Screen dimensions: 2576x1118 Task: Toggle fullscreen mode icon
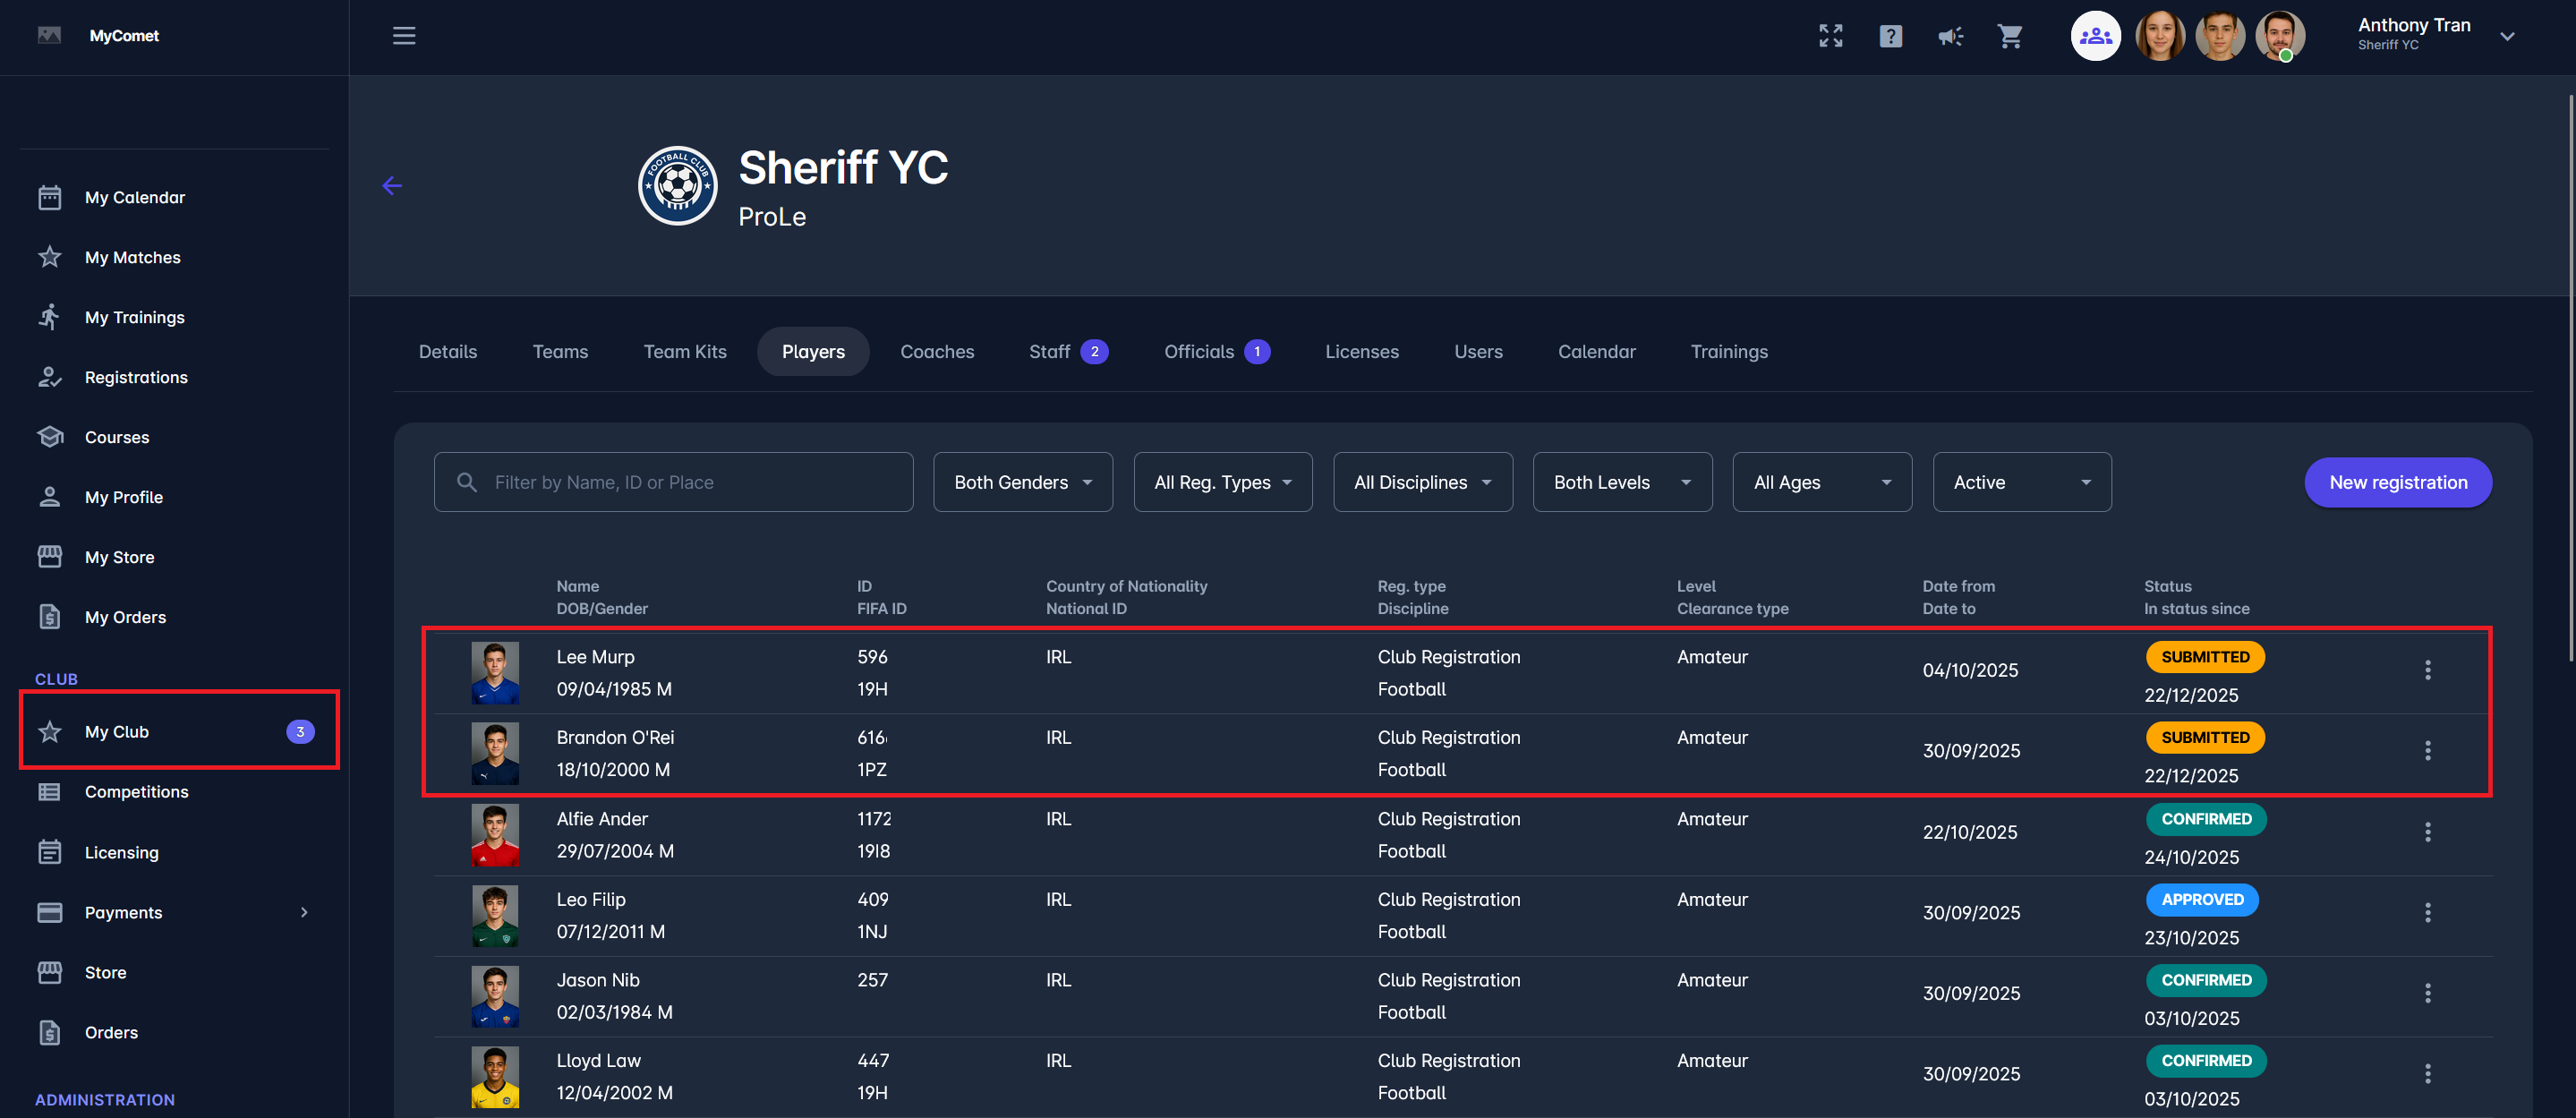[1830, 36]
